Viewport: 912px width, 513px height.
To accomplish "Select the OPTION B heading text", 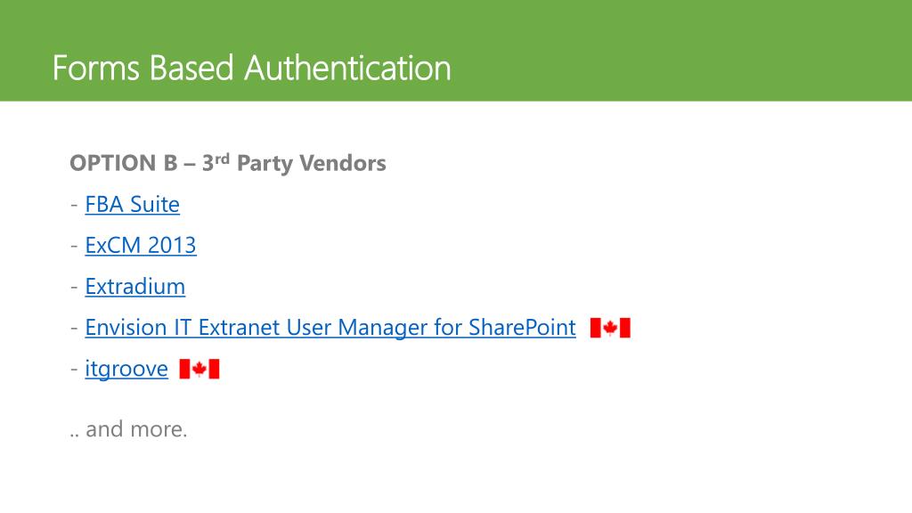I will 124,164.
